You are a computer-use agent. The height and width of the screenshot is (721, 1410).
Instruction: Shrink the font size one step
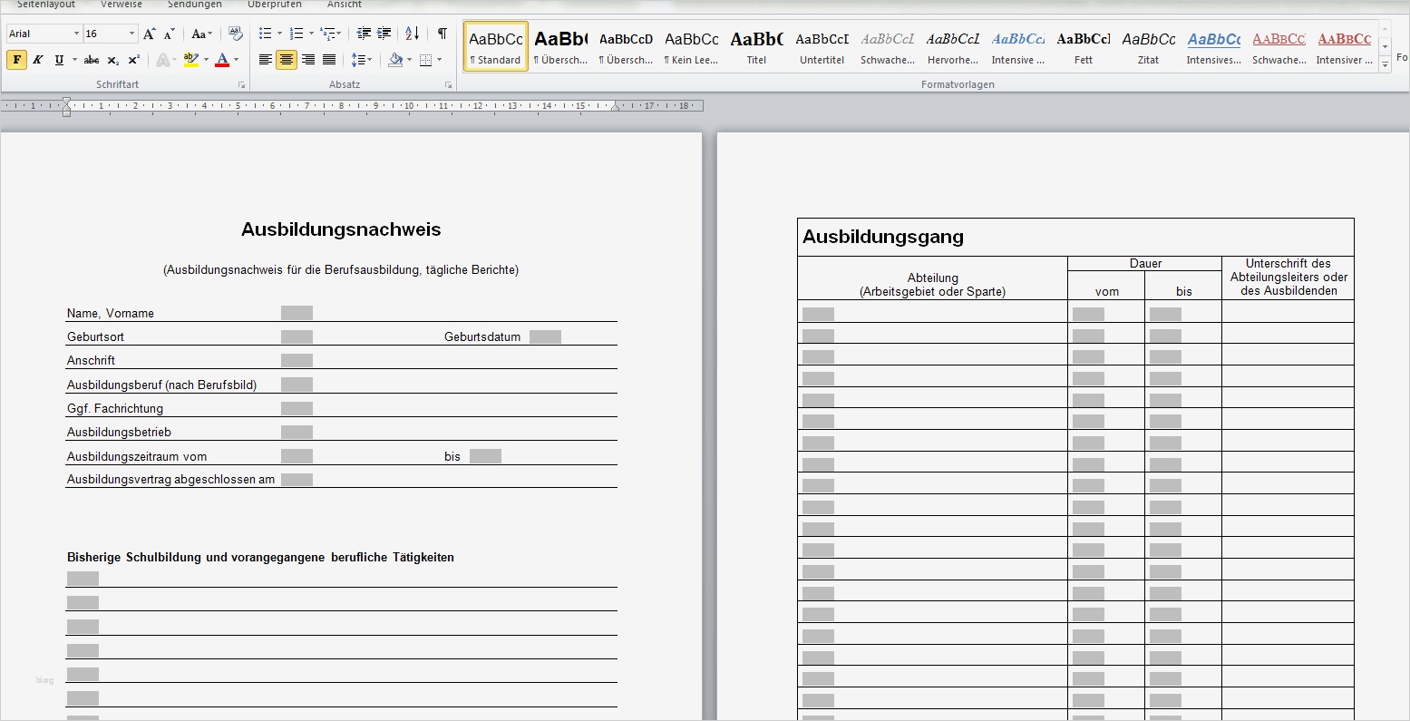click(x=169, y=34)
